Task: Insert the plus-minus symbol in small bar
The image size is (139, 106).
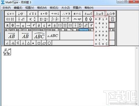Action: point(54,25)
